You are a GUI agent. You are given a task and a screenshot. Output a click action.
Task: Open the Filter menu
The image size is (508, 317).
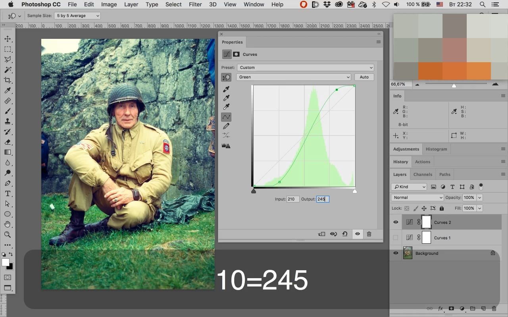click(x=195, y=4)
